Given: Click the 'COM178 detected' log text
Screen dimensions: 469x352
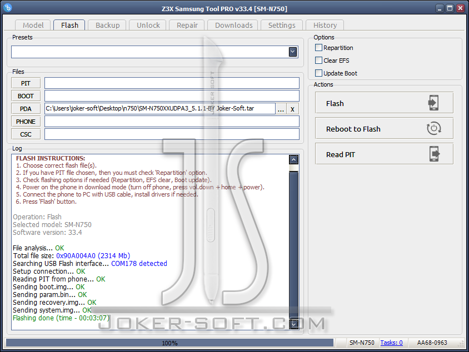Looking at the screenshot, I should click(x=139, y=264).
